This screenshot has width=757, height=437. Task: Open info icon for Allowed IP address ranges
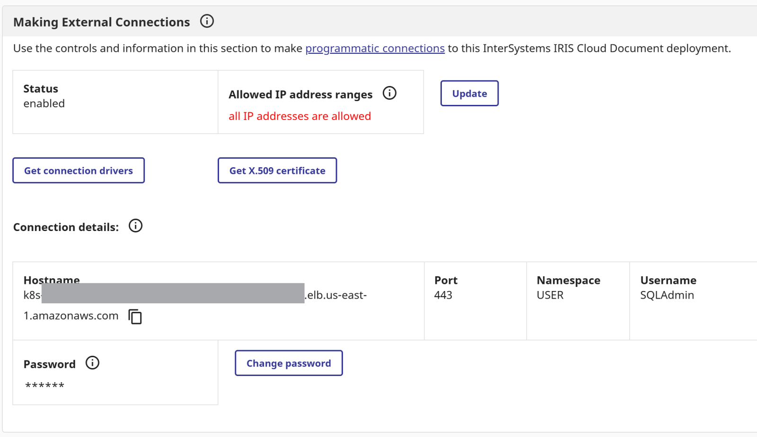pos(389,93)
